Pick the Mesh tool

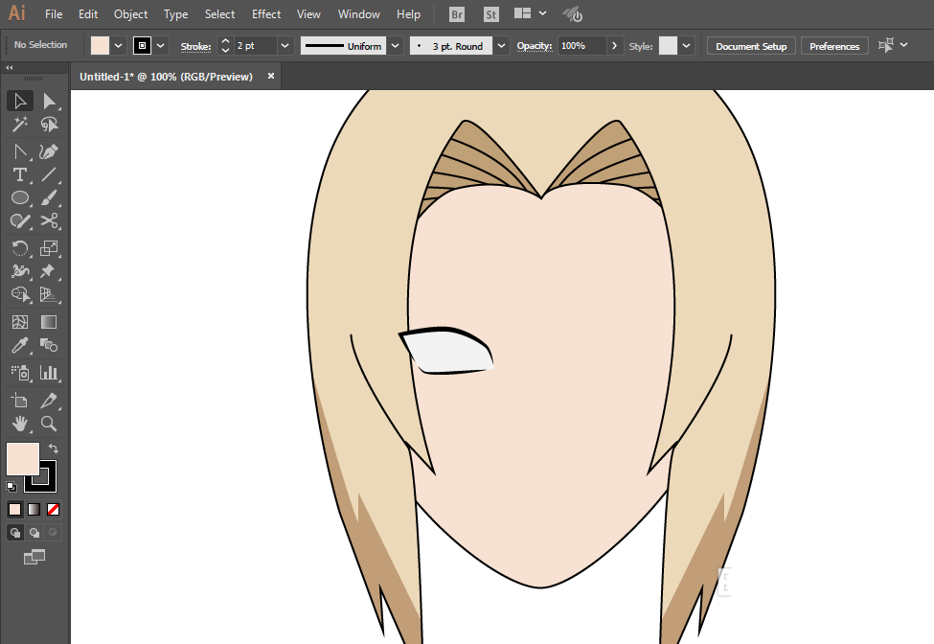pyautogui.click(x=20, y=322)
